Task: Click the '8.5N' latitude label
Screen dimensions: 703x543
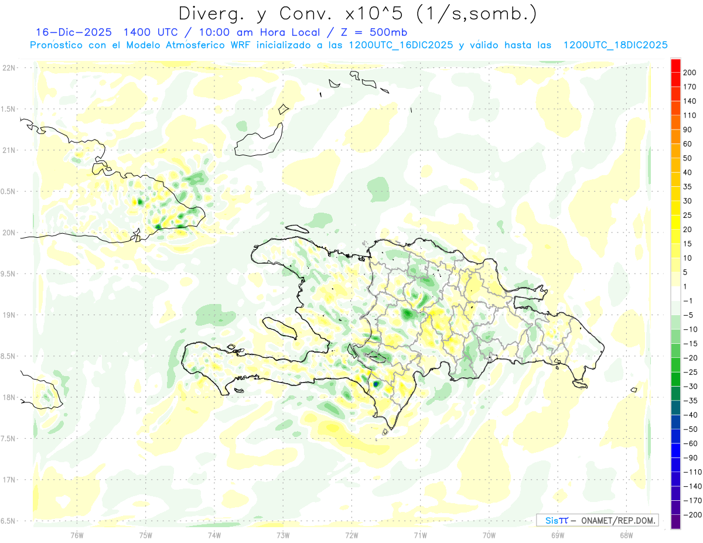Action: pos(9,356)
